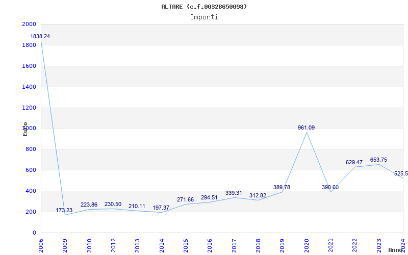Select the 2012 x-axis year label
This screenshot has width=408, height=255.
[x=113, y=245]
